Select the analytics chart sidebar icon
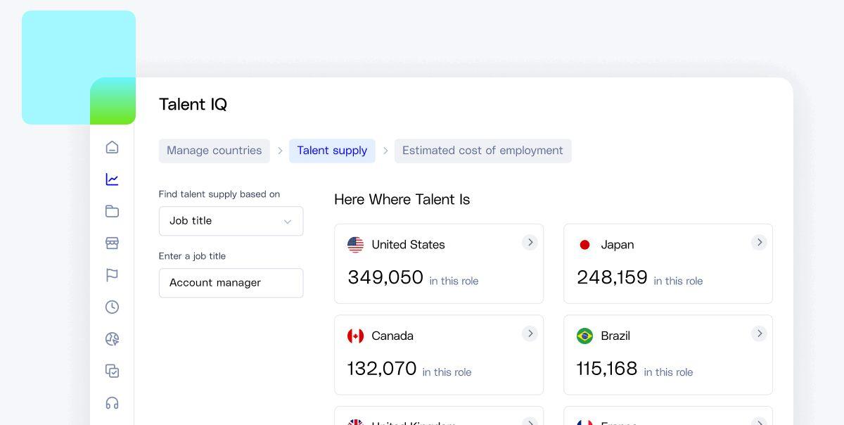 tap(112, 179)
